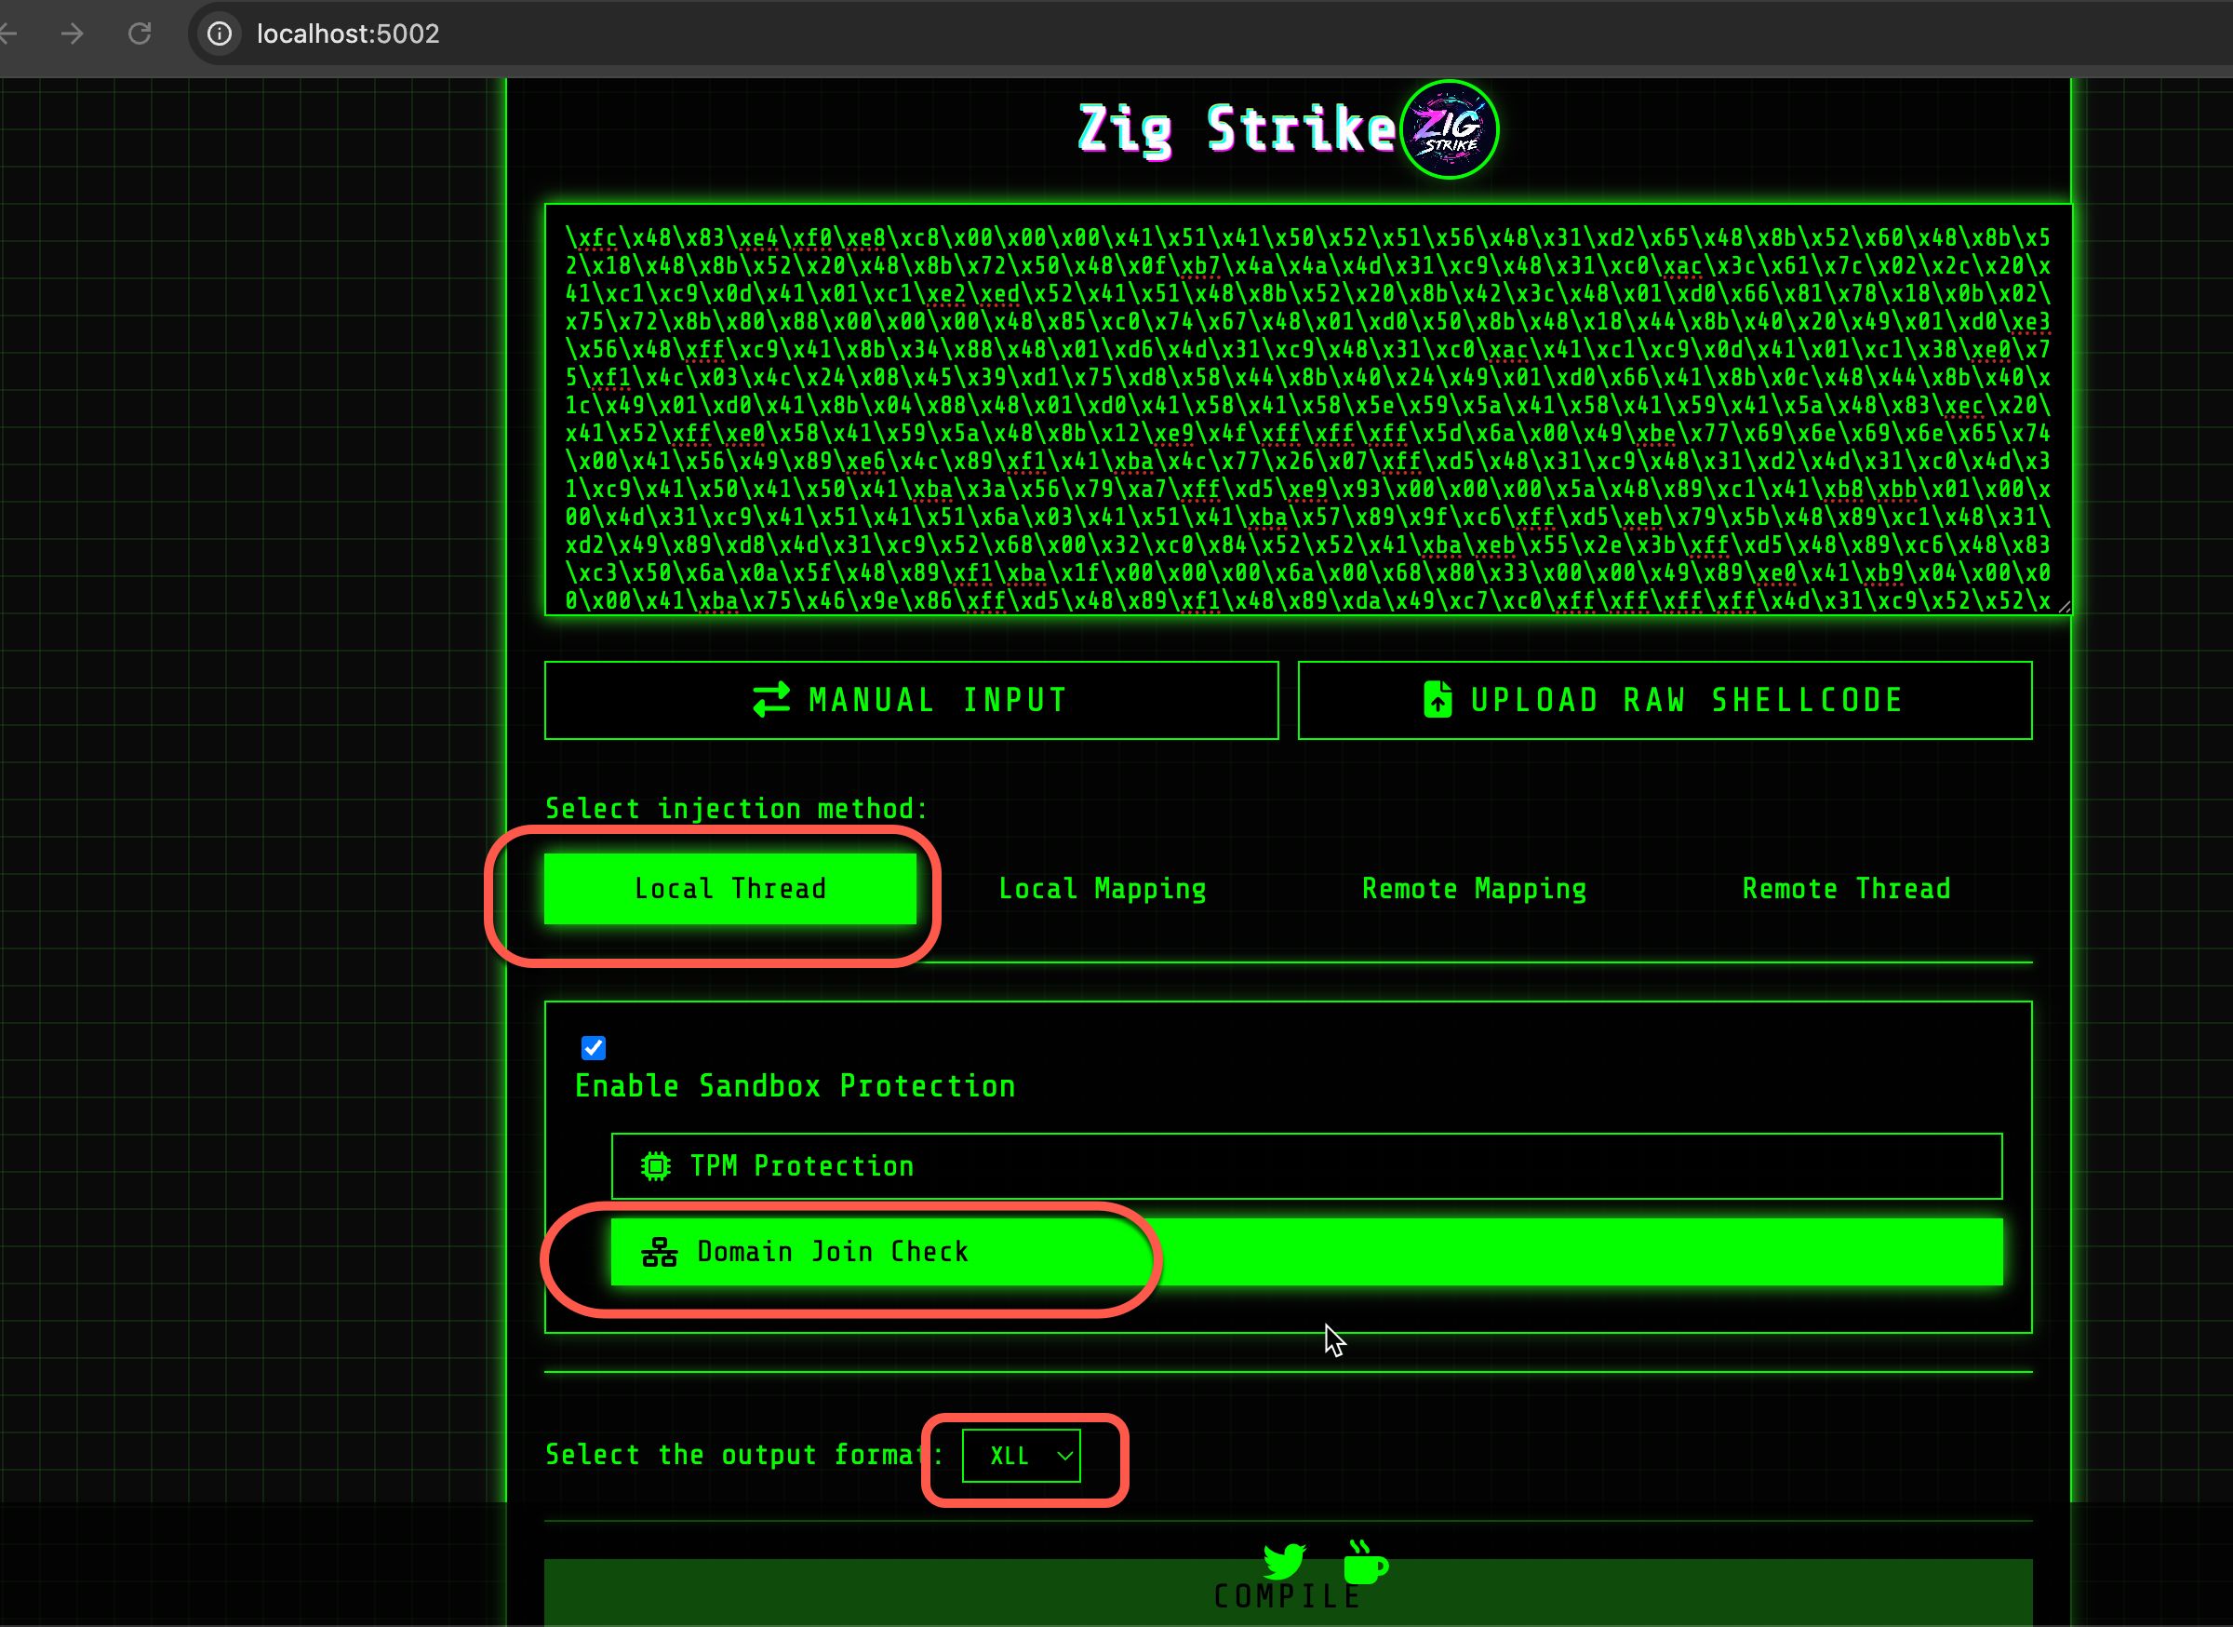Select the Remote Thread injection tab
The image size is (2233, 1627).
click(x=1846, y=888)
